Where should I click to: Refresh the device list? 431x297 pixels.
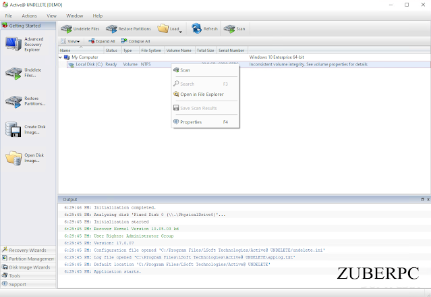204,28
